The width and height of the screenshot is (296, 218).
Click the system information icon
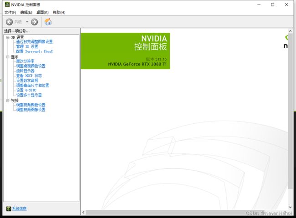click(x=9, y=208)
